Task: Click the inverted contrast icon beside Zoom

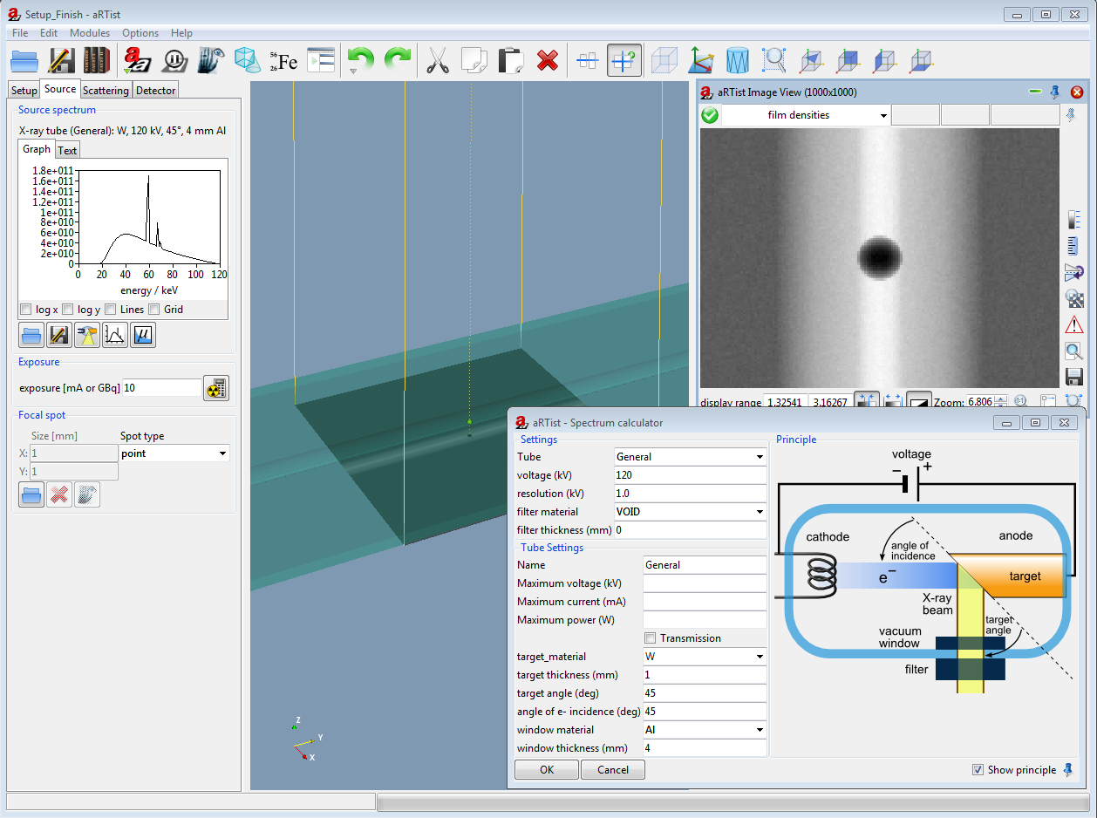Action: (x=918, y=402)
